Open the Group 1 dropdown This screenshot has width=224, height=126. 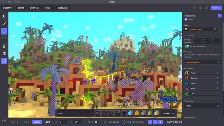point(75,113)
